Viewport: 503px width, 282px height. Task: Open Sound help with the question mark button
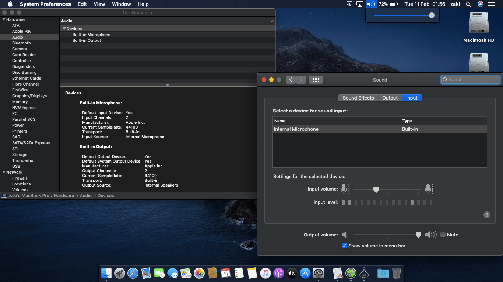click(487, 215)
